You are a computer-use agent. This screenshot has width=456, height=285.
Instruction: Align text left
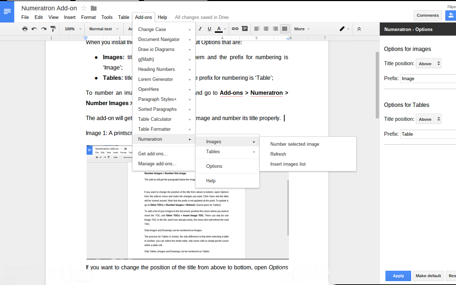pos(257,29)
